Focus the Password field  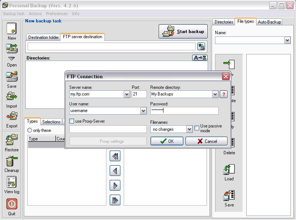pos(184,111)
